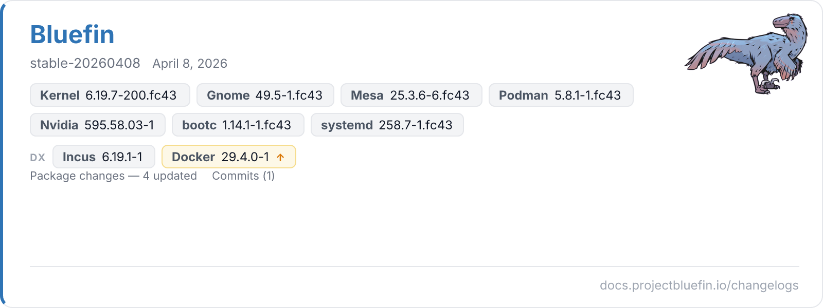Screen dimensions: 823x308
Task: Select the Nvidia 595.58.03-1 badge
Action: [98, 125]
